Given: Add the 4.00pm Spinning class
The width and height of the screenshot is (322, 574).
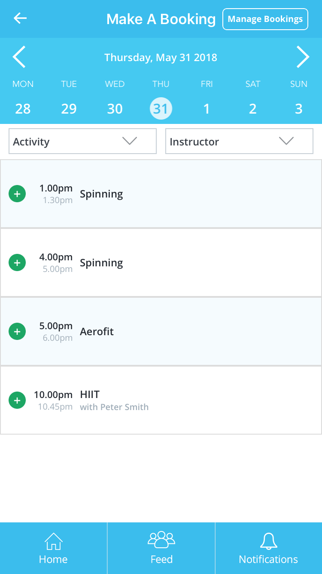Looking at the screenshot, I should 17,262.
